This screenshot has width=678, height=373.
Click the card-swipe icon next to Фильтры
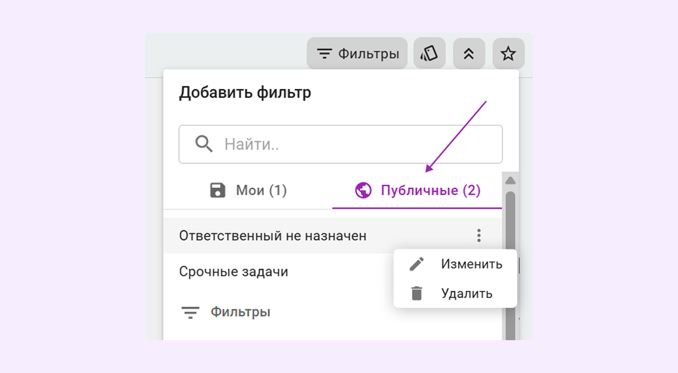[x=429, y=53]
